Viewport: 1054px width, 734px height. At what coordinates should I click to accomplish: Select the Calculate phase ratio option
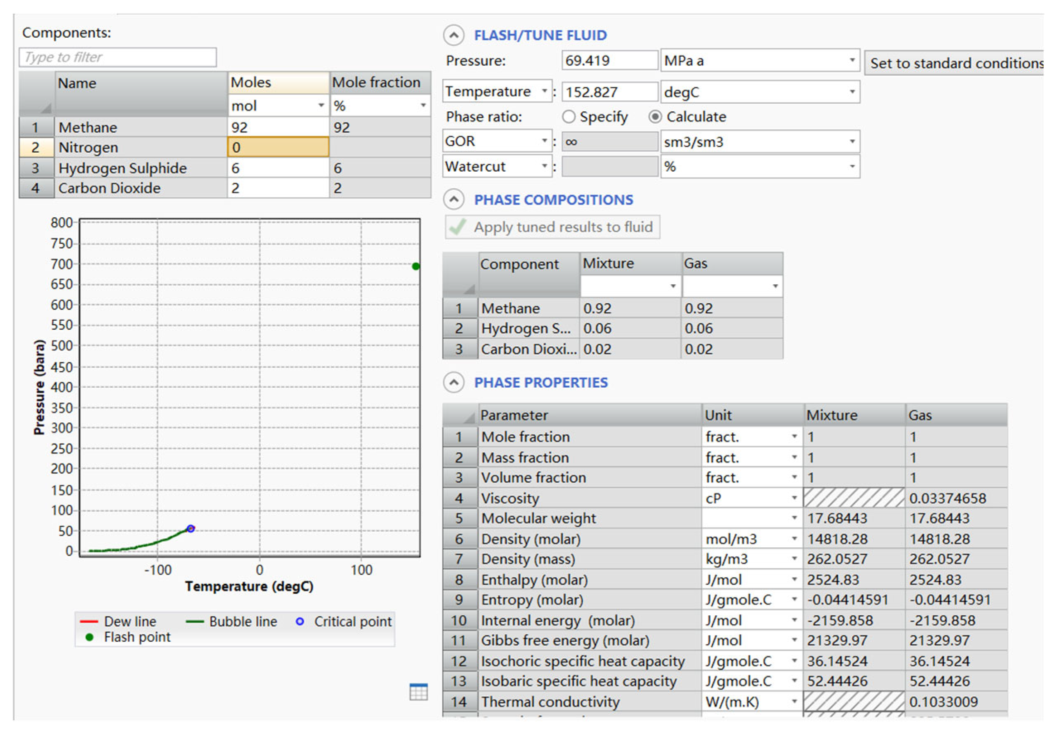(x=655, y=117)
